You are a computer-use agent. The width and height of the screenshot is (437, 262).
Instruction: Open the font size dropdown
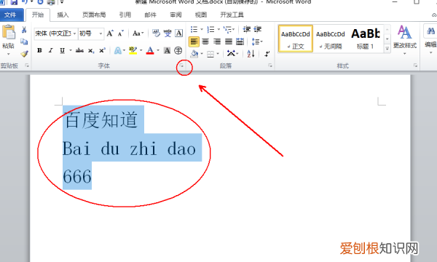tap(101, 33)
